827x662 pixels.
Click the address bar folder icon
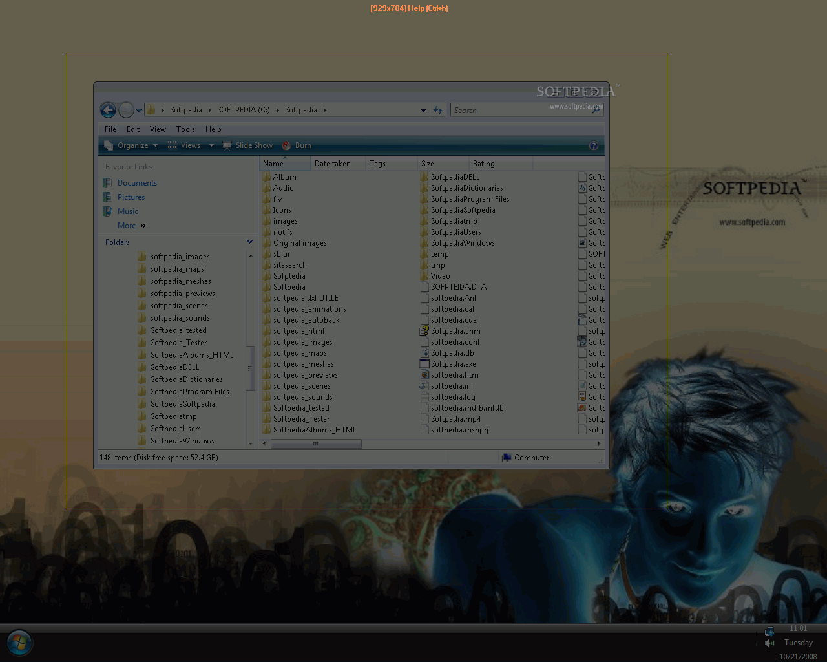151,110
